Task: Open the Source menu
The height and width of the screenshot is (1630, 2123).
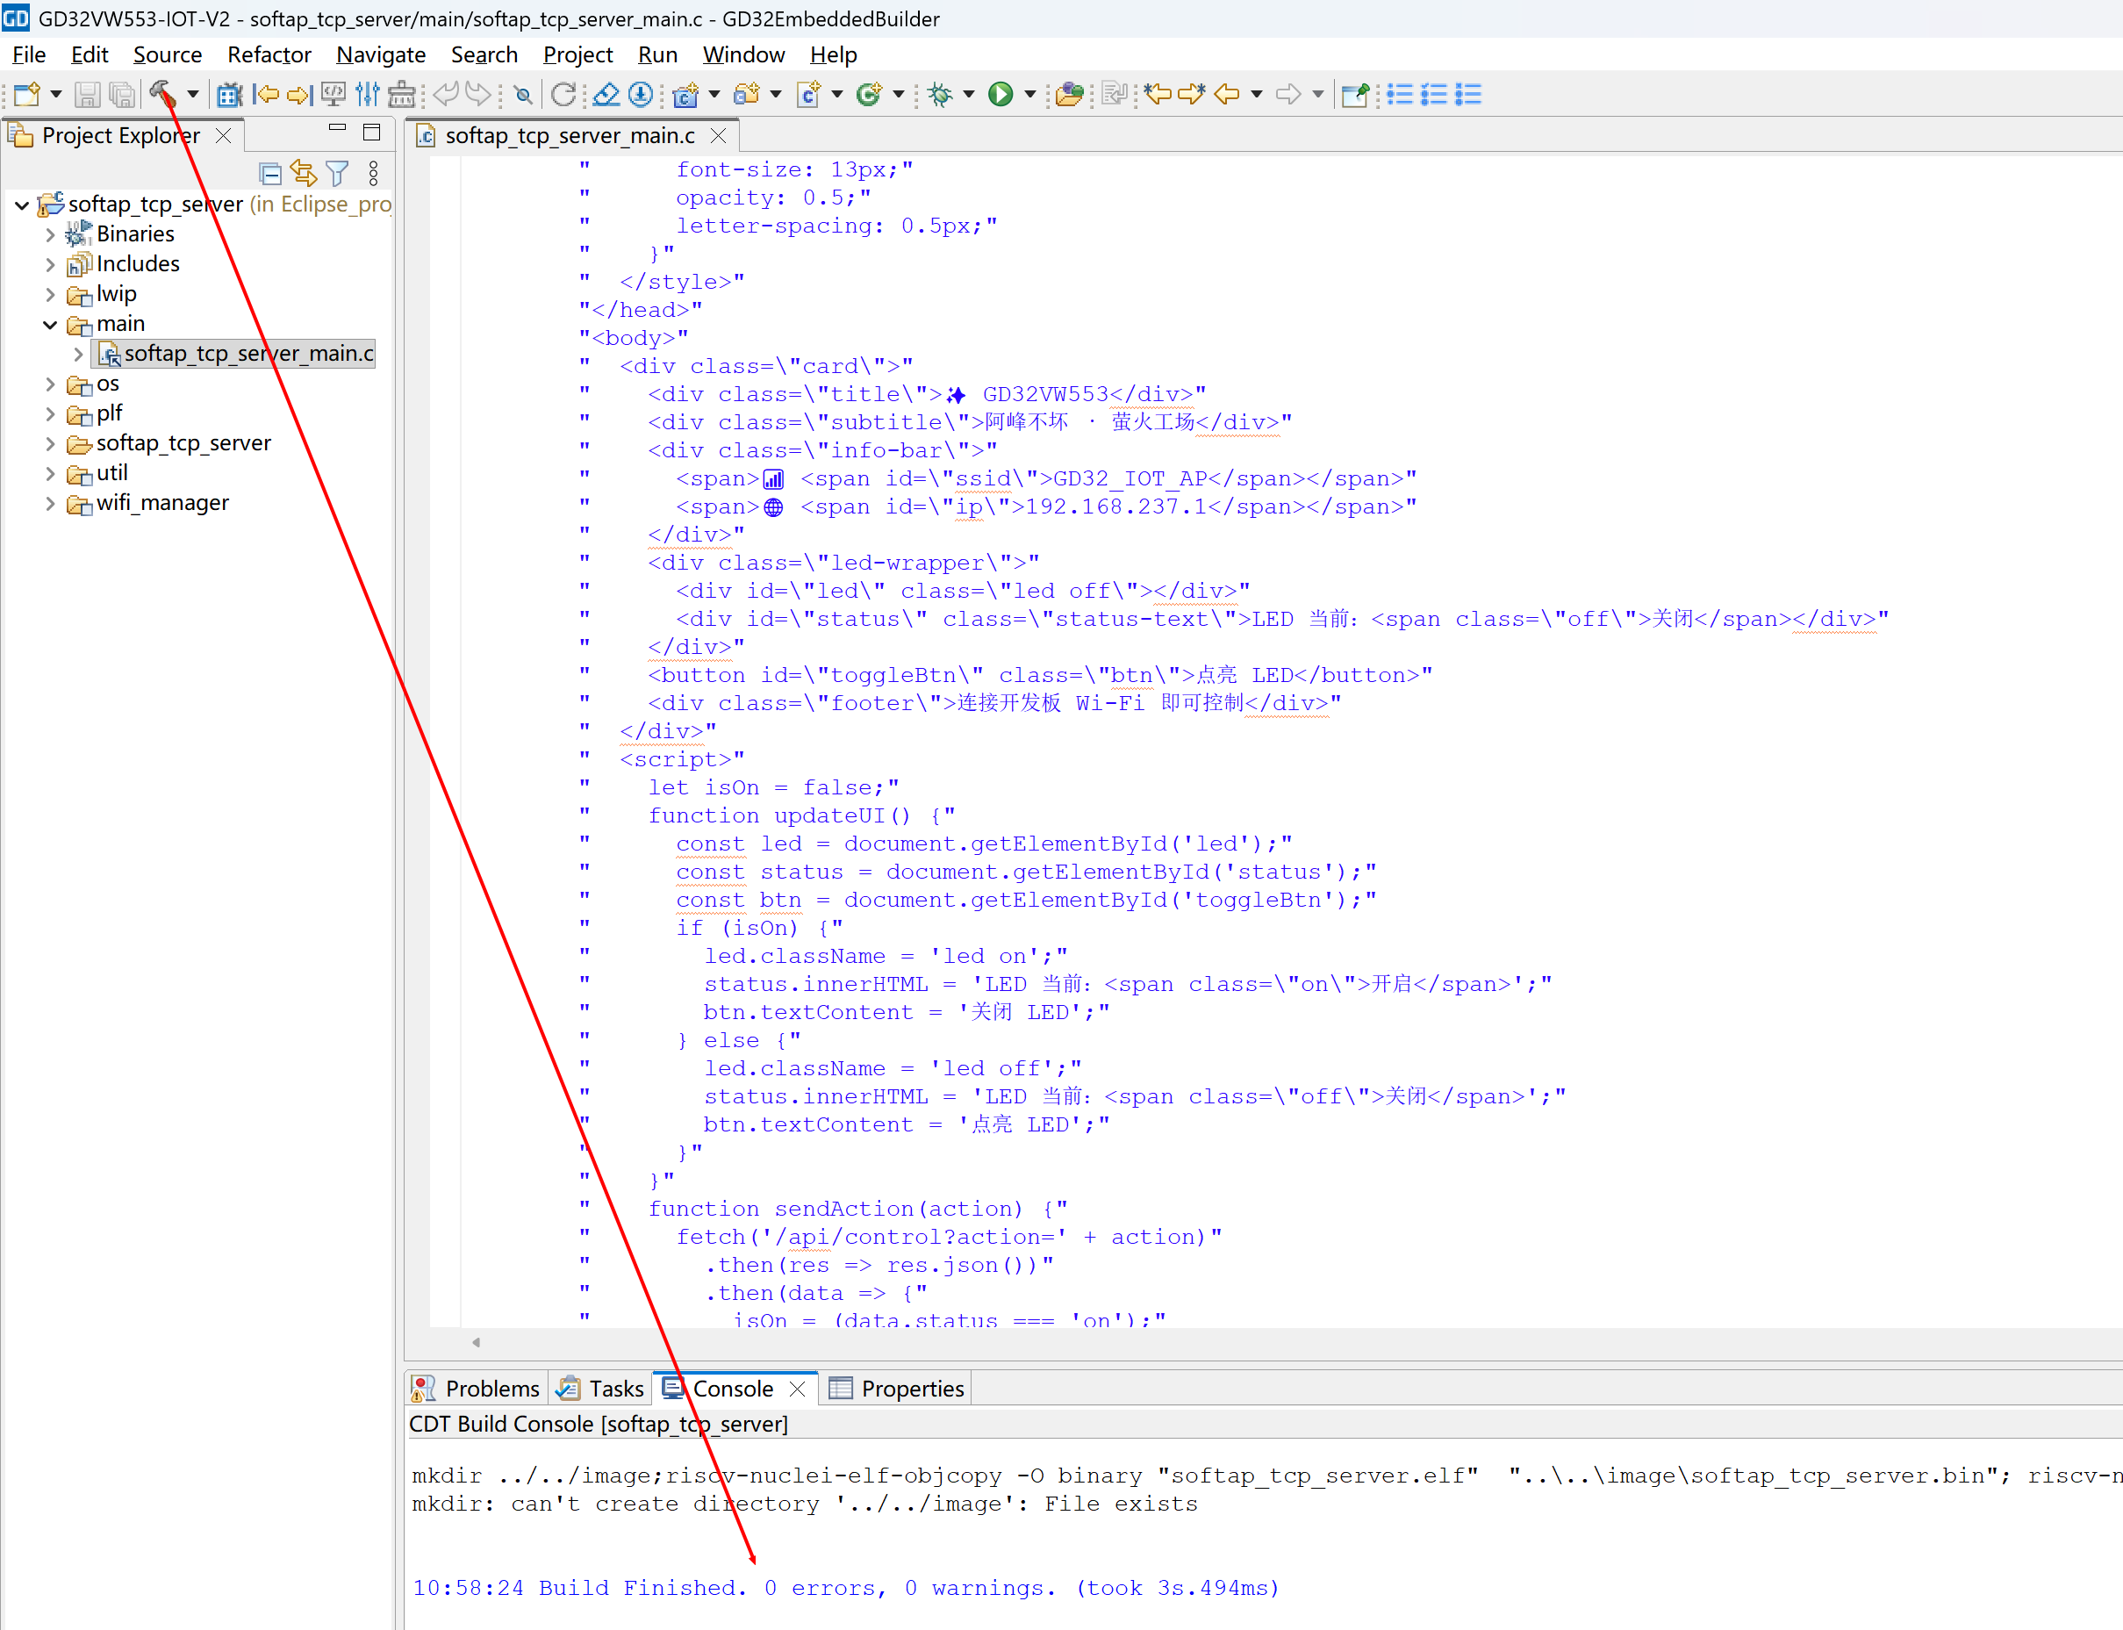Action: pyautogui.click(x=168, y=54)
